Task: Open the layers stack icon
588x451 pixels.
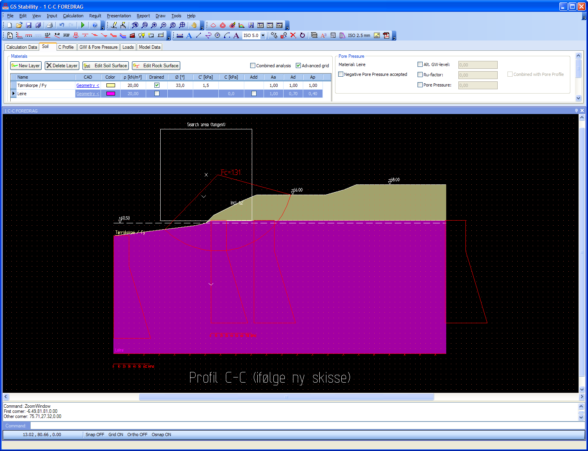Action: (x=314, y=35)
